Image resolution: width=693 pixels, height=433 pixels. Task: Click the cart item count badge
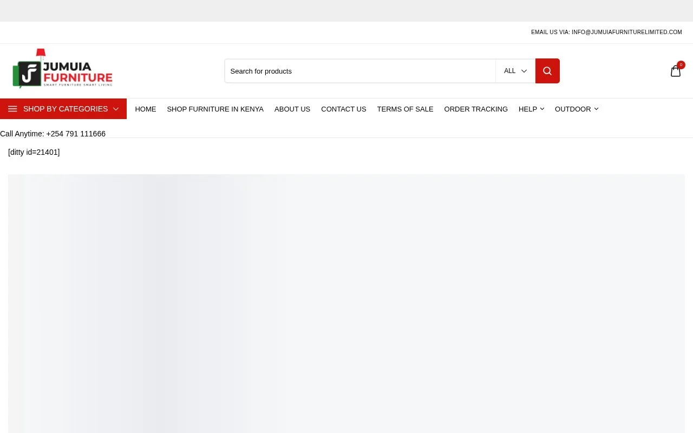pos(681,65)
